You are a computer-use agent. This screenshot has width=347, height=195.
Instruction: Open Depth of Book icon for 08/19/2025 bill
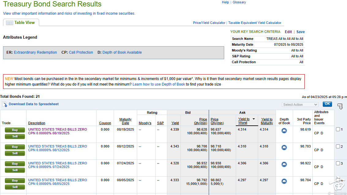pyautogui.click(x=284, y=131)
